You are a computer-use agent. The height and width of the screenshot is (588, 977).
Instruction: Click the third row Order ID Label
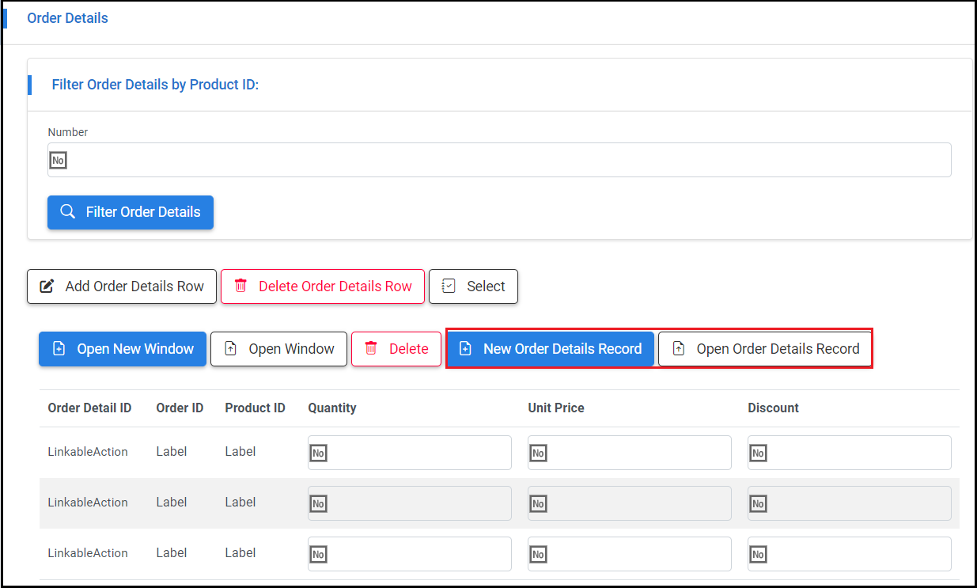click(172, 553)
